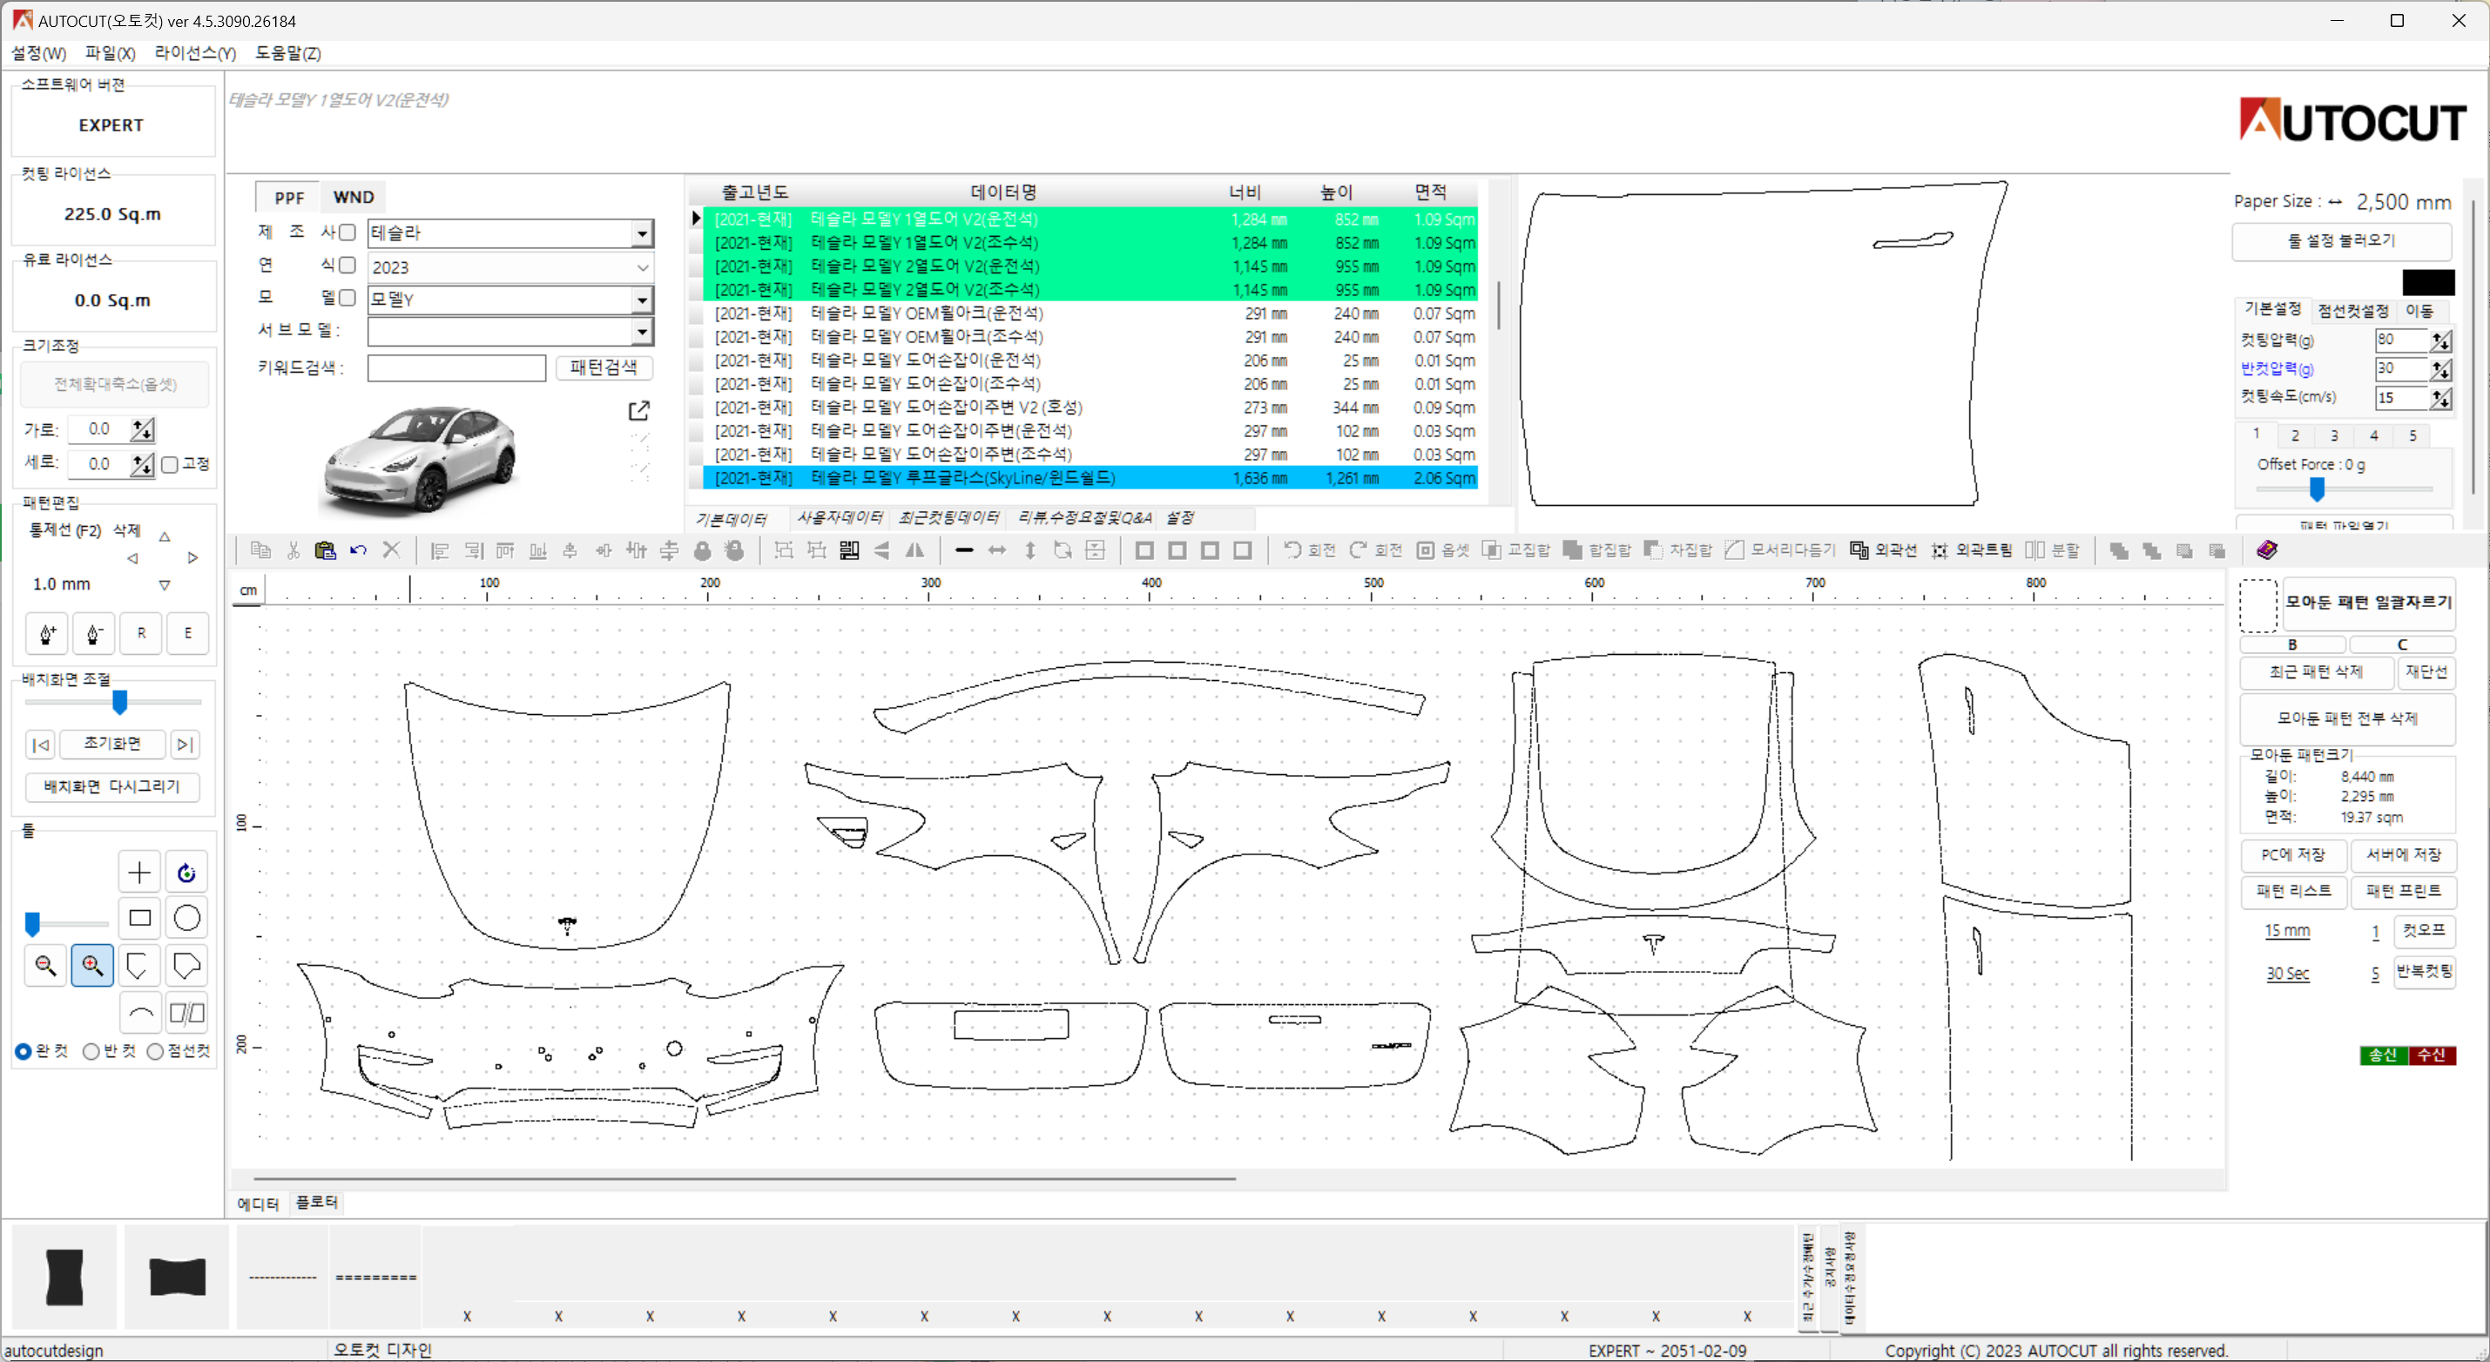
Task: Select the 반컷 half-cut radio button
Action: click(x=91, y=1051)
